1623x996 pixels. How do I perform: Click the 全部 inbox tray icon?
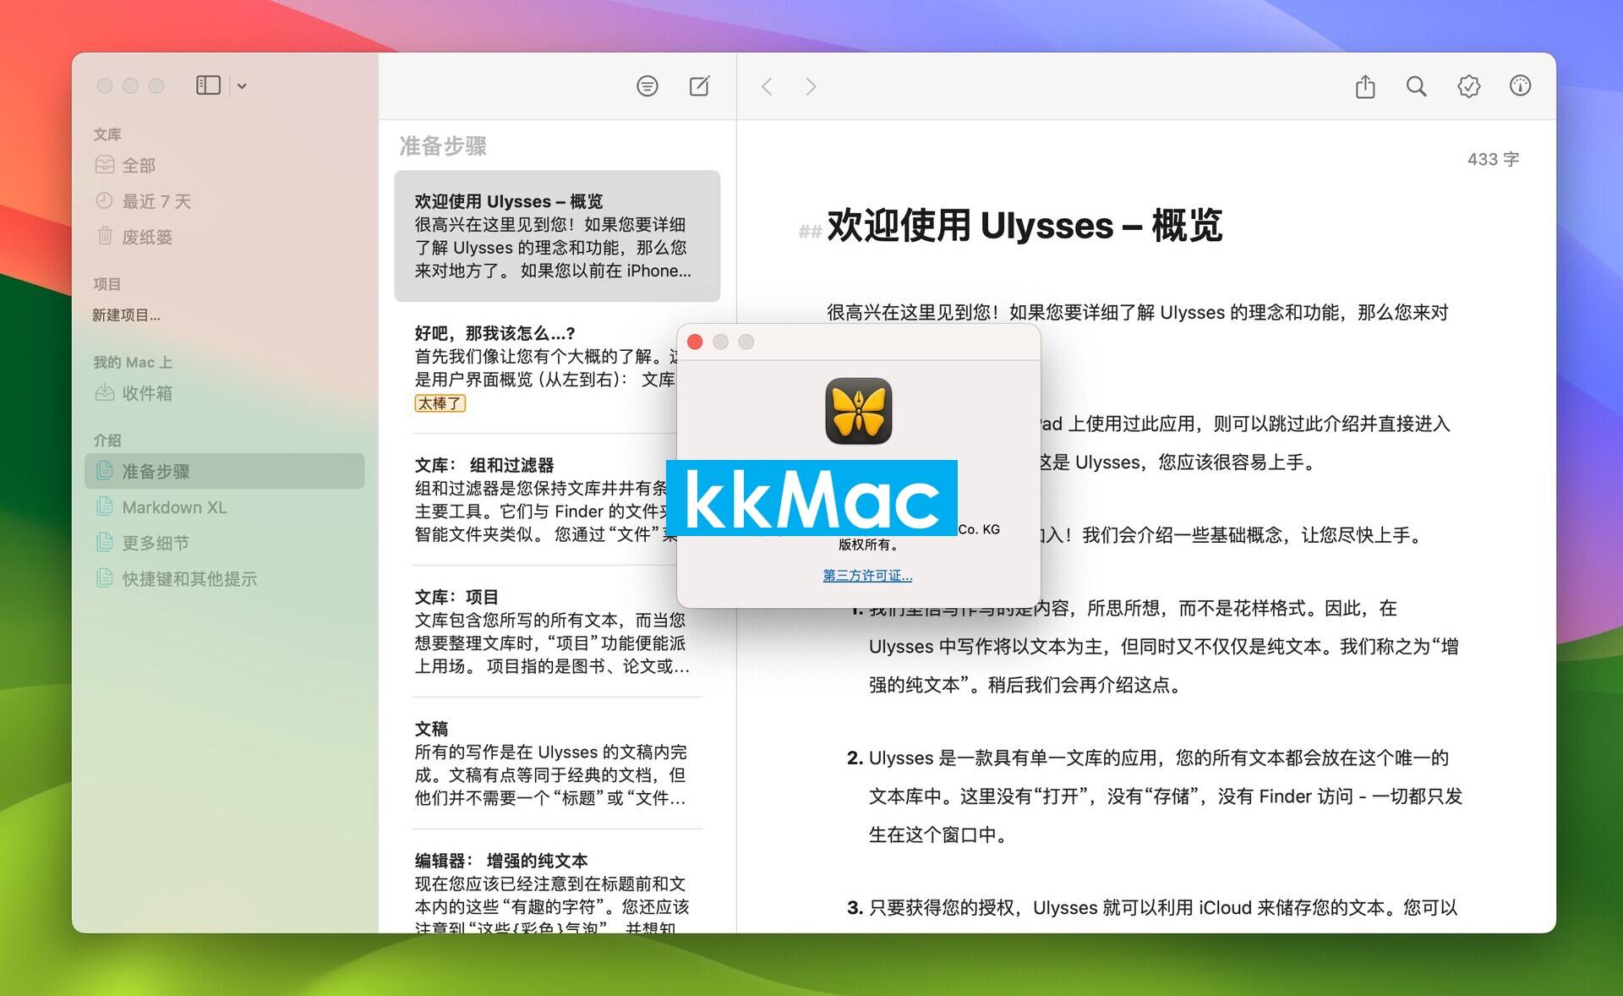[105, 164]
